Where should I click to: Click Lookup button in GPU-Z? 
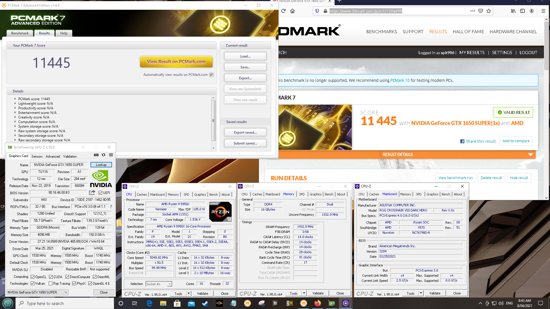101,165
